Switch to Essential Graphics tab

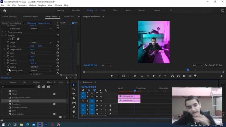(31, 17)
